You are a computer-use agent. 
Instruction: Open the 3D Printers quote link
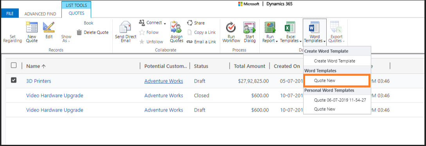tap(39, 81)
